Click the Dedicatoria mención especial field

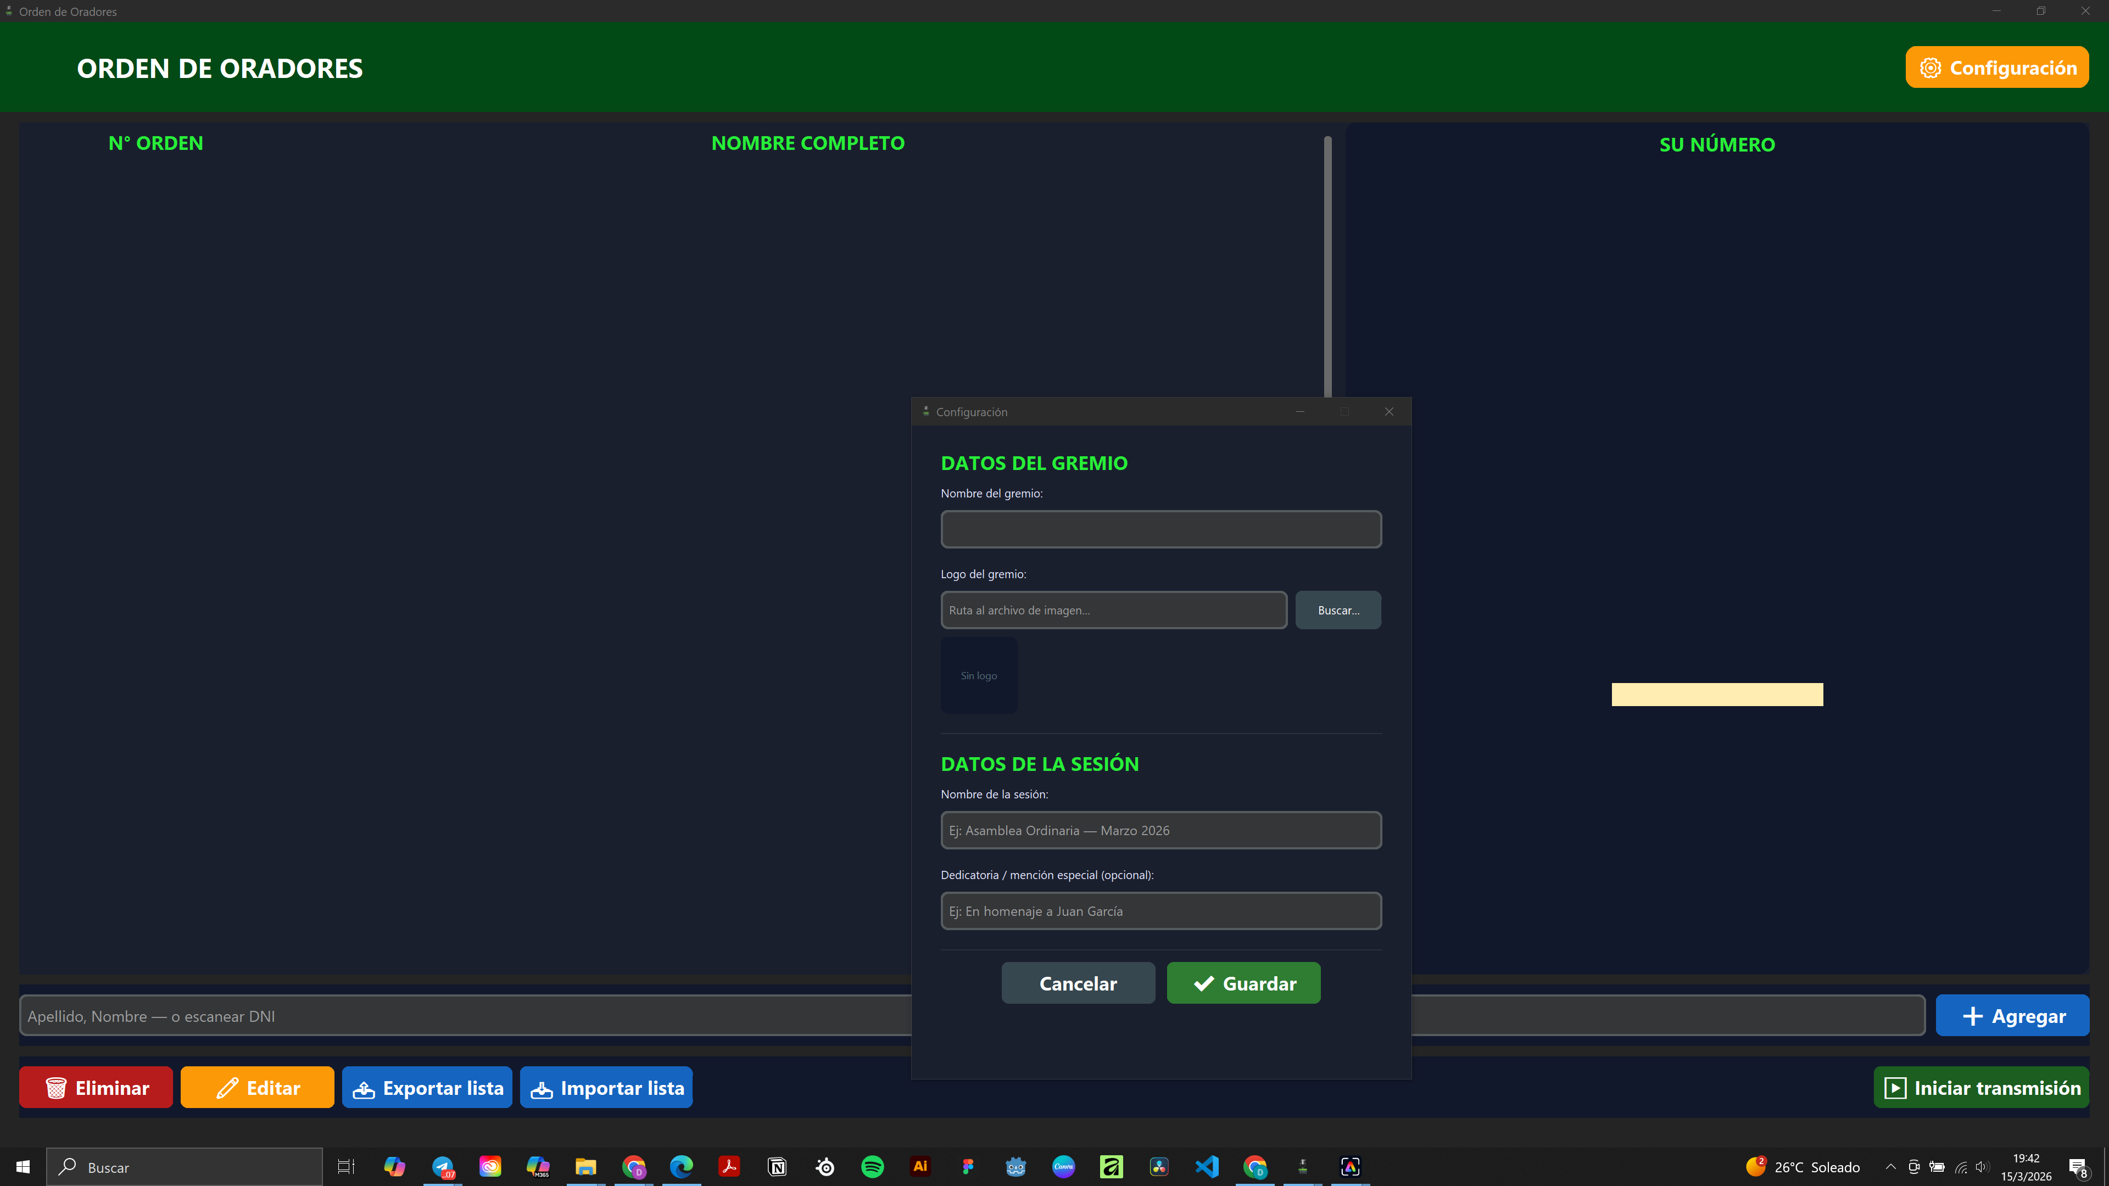click(x=1160, y=911)
